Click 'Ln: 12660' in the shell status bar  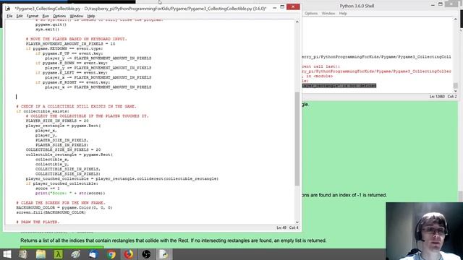point(437,96)
